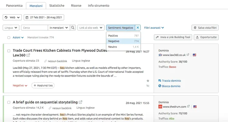Focus the Cerca search field
This screenshot has width=228, height=122.
point(34,28)
